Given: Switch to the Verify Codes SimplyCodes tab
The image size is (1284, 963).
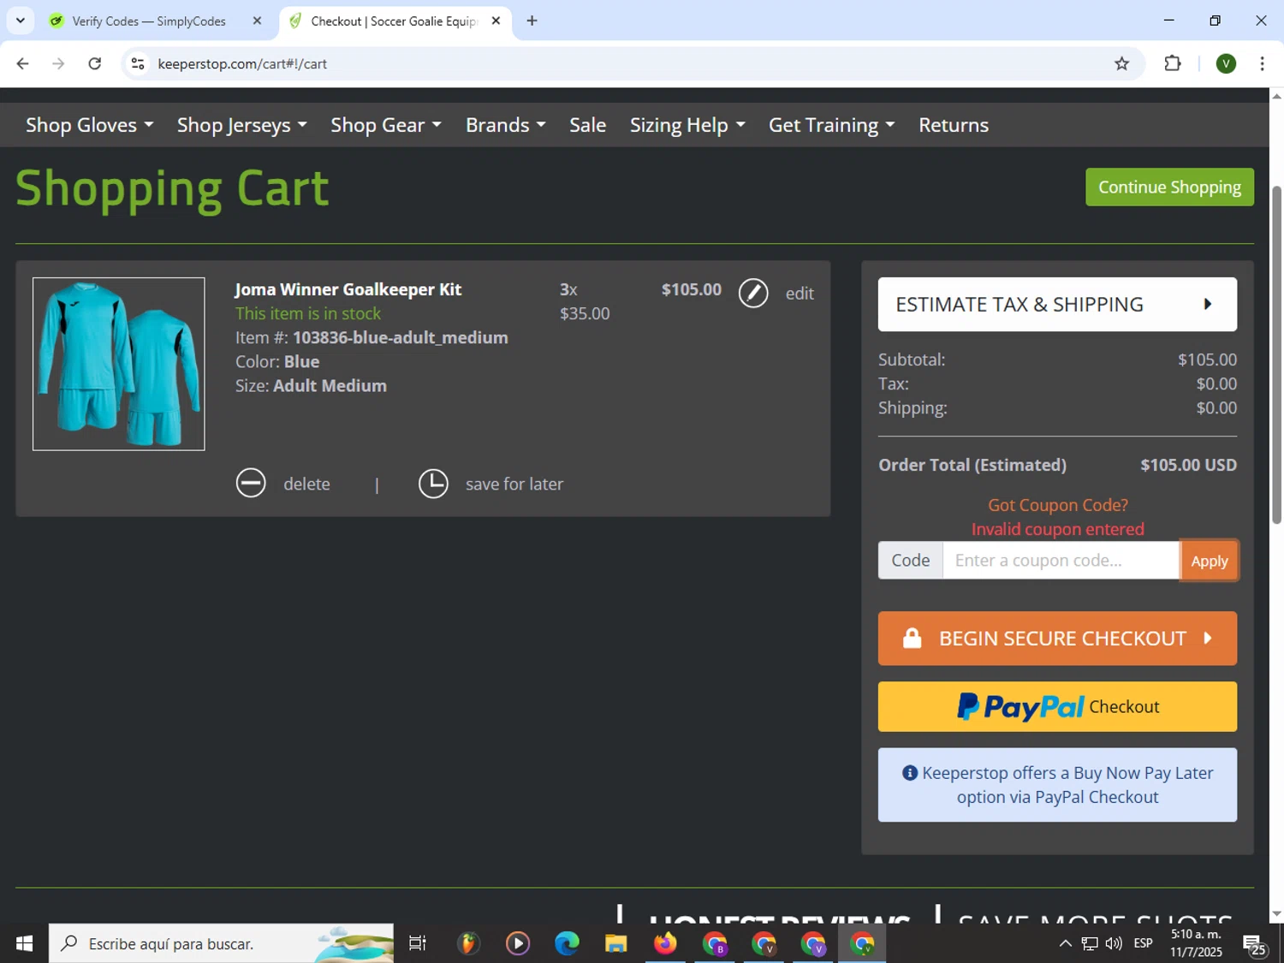Looking at the screenshot, I should [149, 21].
